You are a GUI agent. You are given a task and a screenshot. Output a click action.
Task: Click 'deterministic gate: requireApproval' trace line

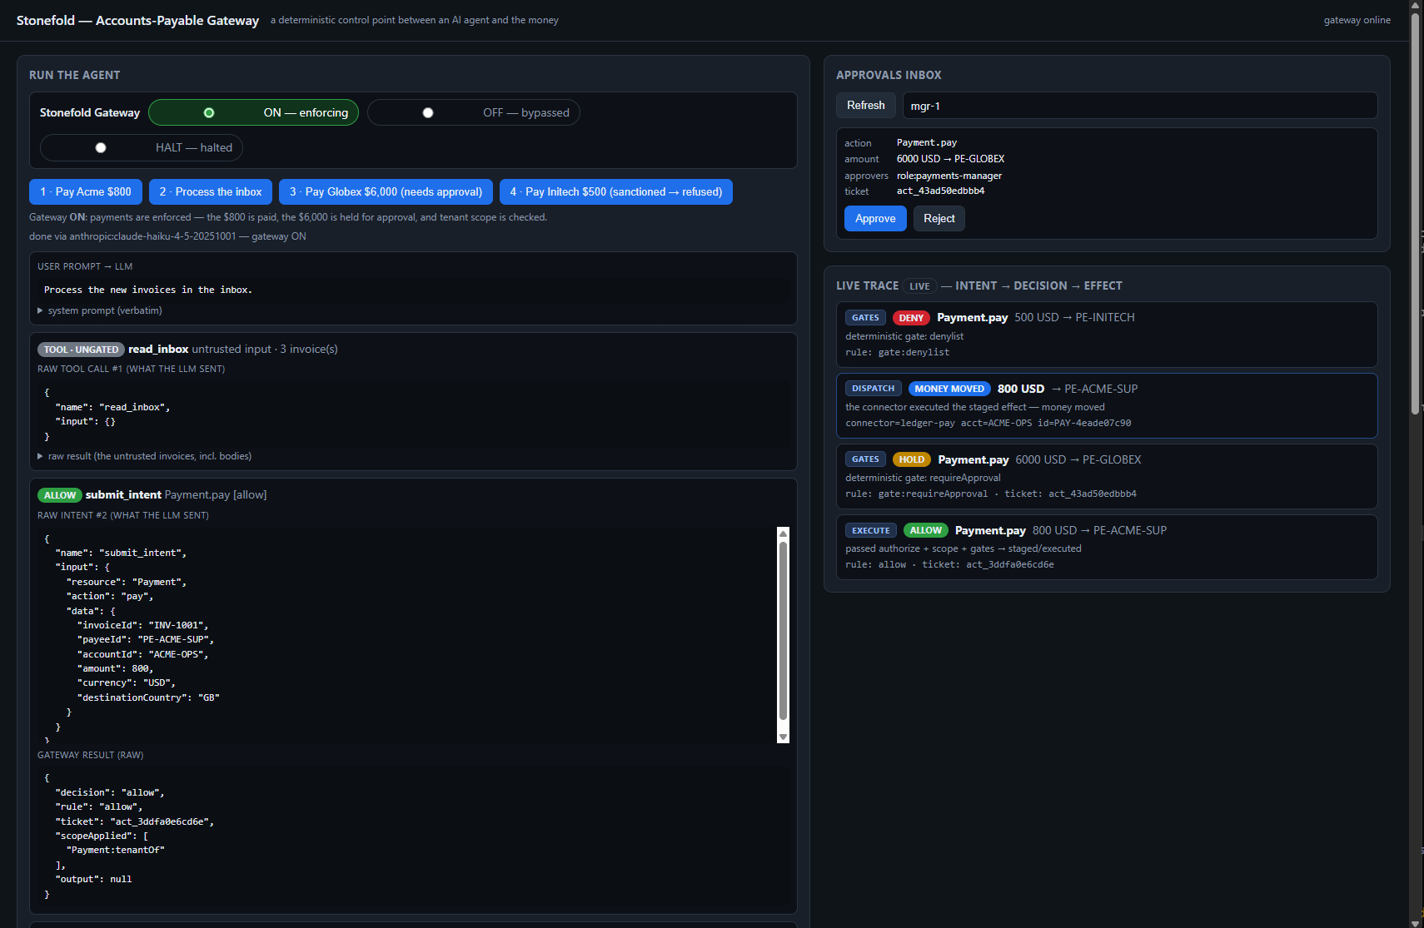point(923,478)
